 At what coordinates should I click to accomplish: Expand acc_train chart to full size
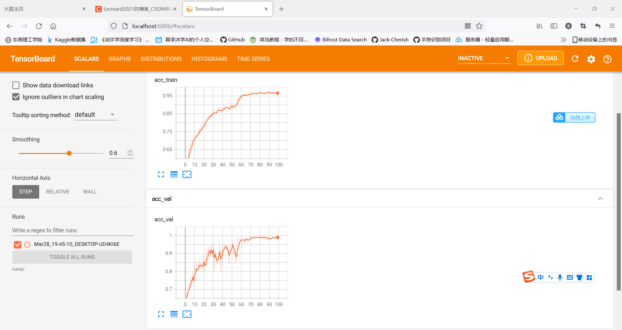click(161, 174)
